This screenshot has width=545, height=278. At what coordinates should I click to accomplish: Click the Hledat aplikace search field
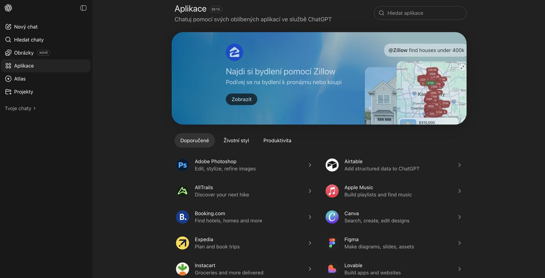coord(423,13)
